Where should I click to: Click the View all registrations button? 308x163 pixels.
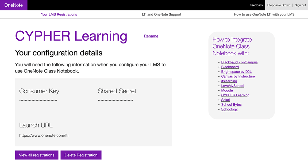(x=37, y=155)
